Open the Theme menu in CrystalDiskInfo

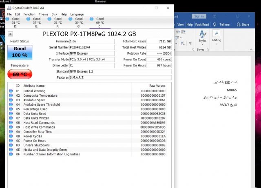point(43,14)
